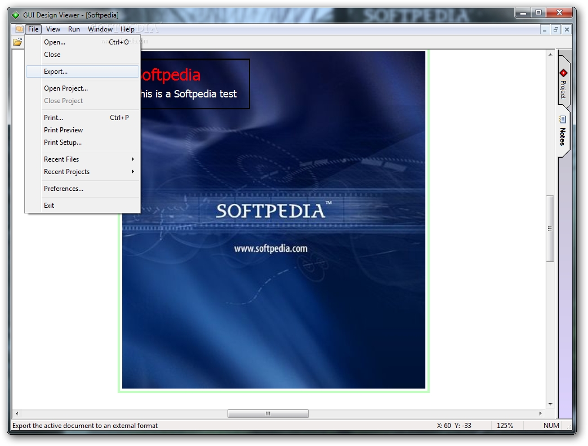
Task: Click the Open folder toolbar icon
Action: (x=17, y=42)
